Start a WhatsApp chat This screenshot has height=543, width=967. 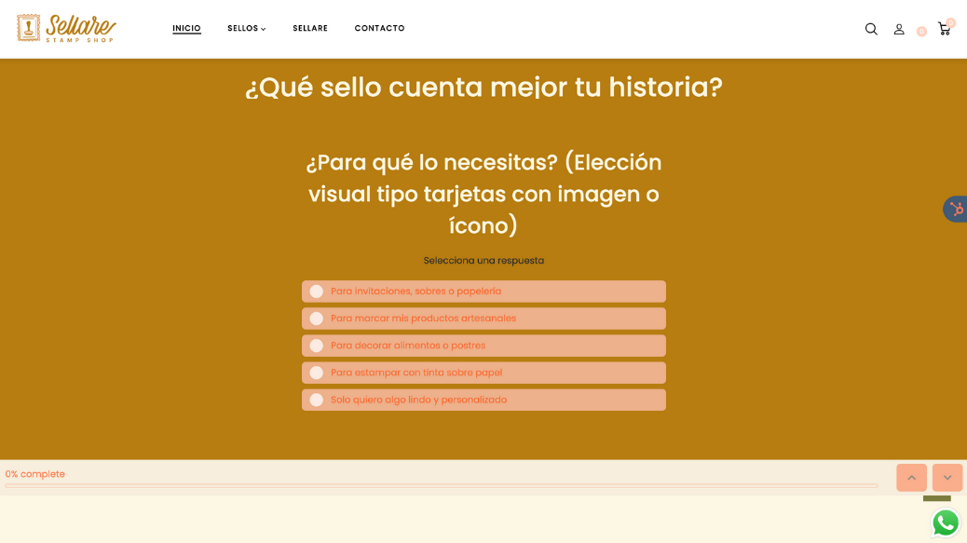pyautogui.click(x=946, y=523)
